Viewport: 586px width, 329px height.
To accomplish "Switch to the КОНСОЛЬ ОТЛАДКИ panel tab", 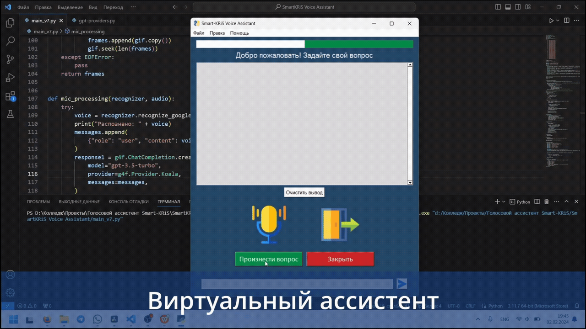I will tap(129, 202).
